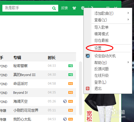
Task: Expand the 添加歌曲(F) submenu arrow
Action: [128, 13]
